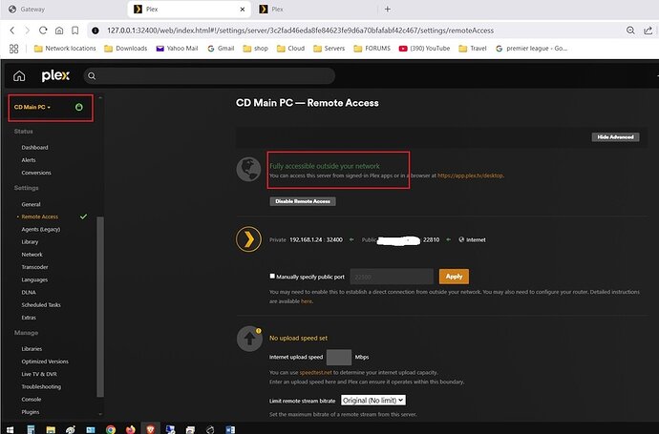
Task: Click the plex logo
Action: tap(55, 75)
